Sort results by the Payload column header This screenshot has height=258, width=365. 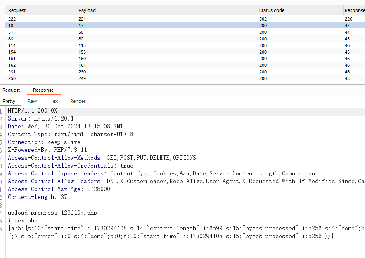(x=87, y=10)
